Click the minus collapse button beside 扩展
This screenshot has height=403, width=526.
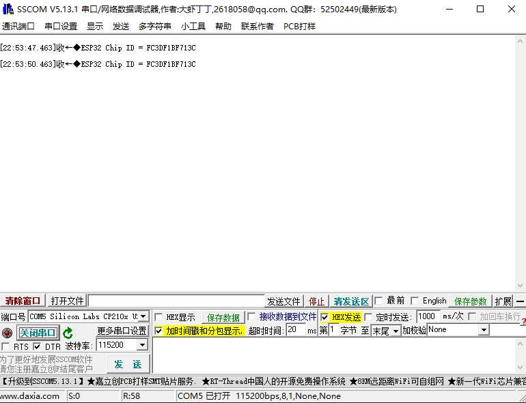point(520,301)
